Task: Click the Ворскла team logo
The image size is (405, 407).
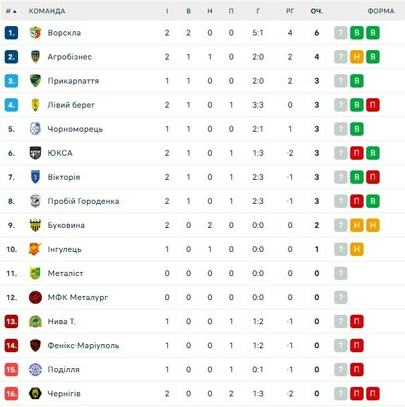Action: 35,33
